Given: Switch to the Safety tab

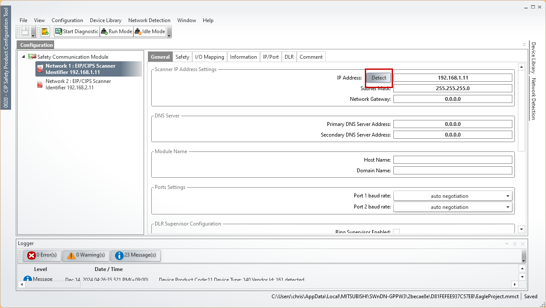Looking at the screenshot, I should (182, 57).
